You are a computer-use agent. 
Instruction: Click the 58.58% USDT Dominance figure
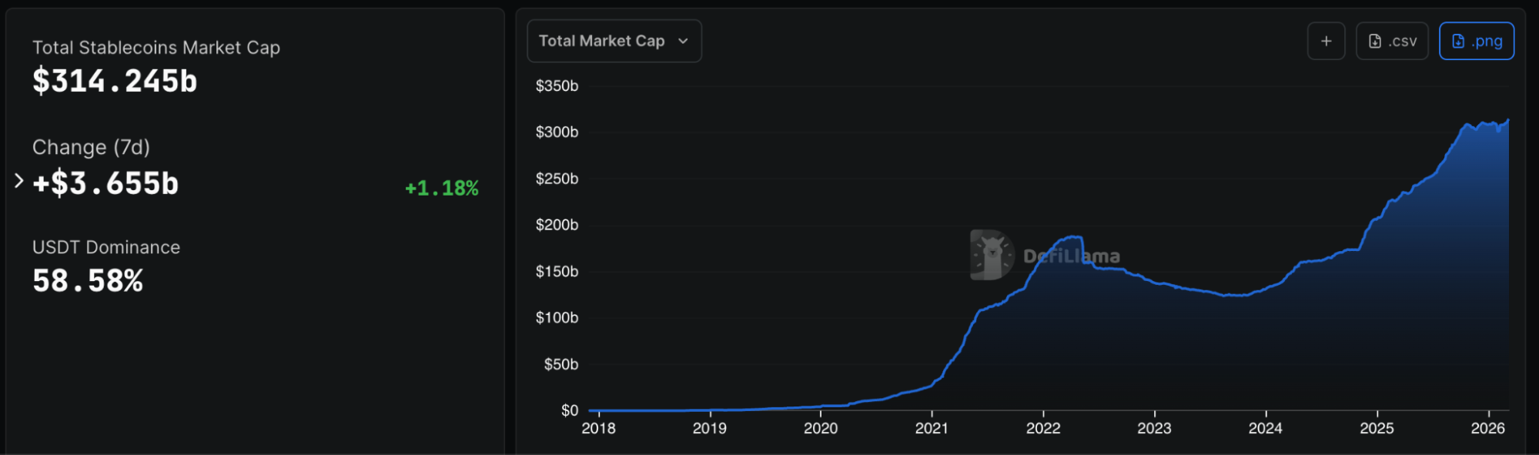point(88,282)
